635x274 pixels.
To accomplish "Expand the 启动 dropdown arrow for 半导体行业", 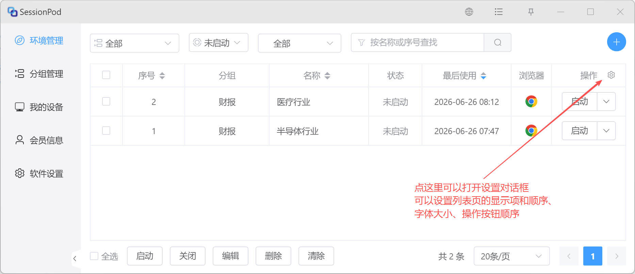I will 606,131.
